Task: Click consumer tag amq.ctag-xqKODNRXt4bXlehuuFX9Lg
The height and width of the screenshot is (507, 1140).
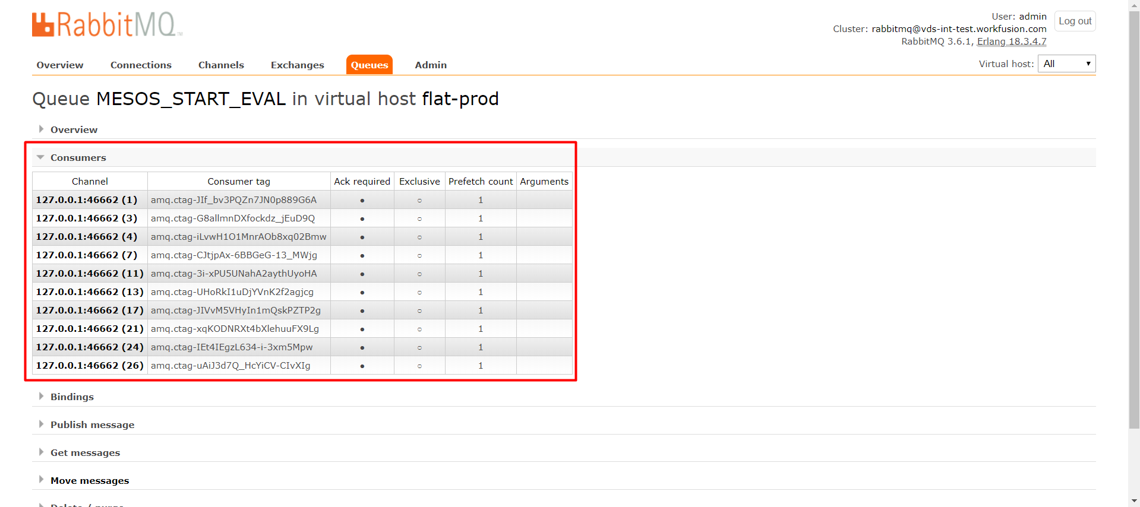Action: pos(235,328)
